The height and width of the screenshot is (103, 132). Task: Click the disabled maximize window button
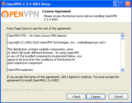point(122,4)
